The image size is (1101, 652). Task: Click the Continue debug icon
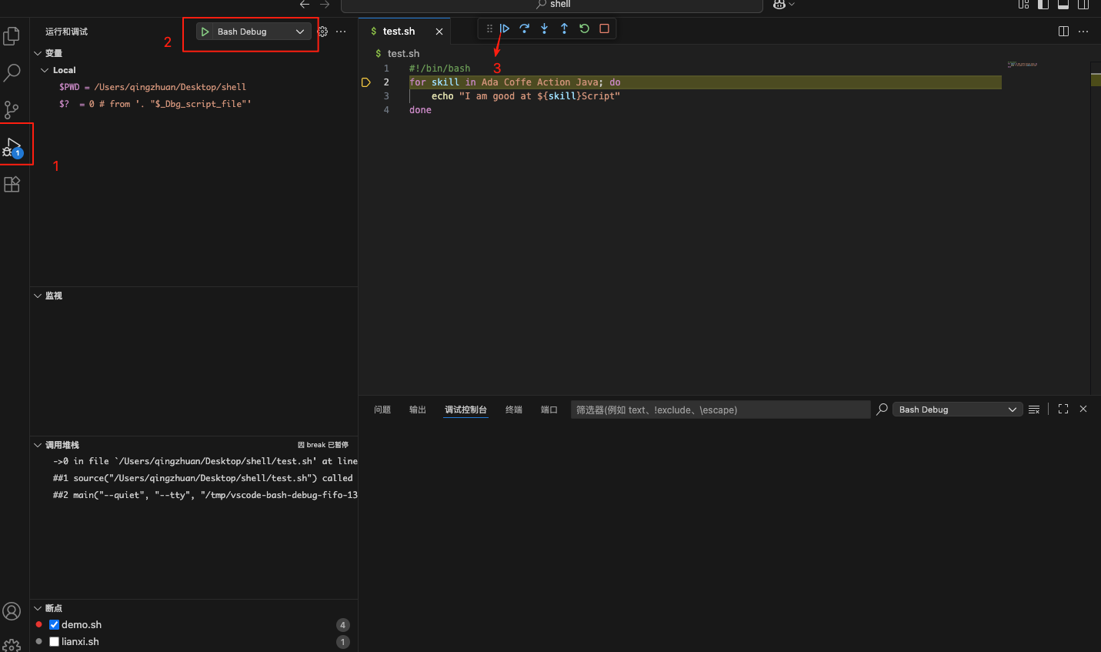point(505,28)
